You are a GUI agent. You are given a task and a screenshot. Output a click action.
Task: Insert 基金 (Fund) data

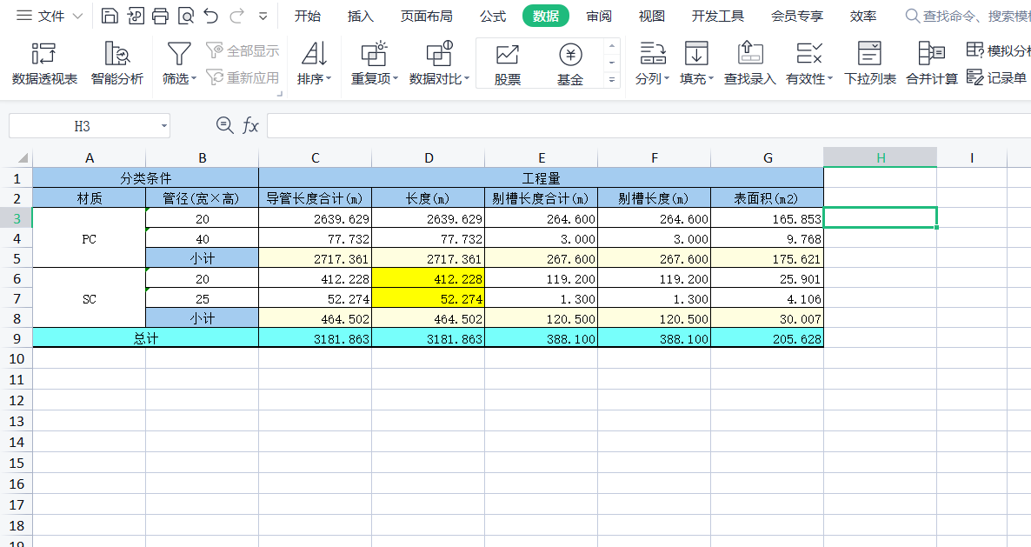pyautogui.click(x=570, y=63)
